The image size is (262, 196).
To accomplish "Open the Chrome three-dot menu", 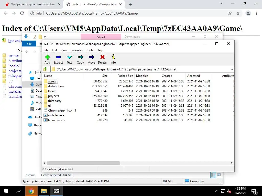I will (x=256, y=13).
